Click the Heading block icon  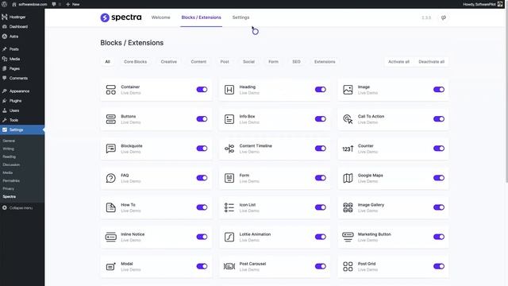coord(229,90)
